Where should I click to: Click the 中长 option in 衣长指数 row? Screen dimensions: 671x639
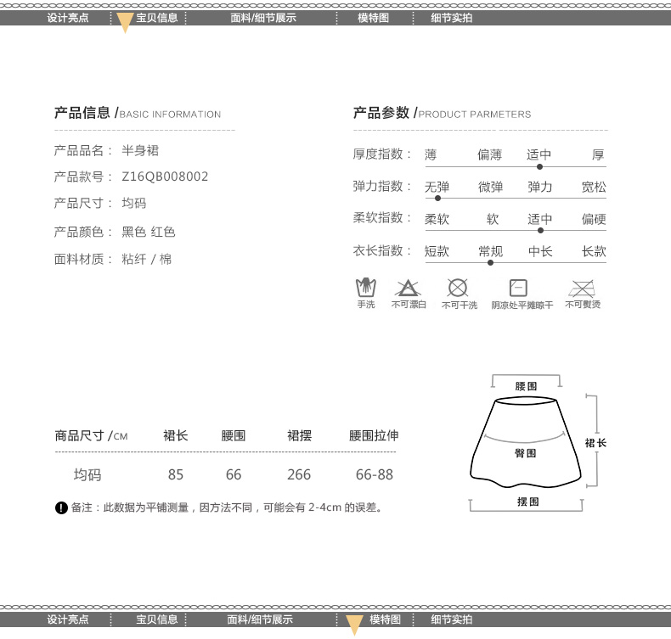(x=540, y=251)
